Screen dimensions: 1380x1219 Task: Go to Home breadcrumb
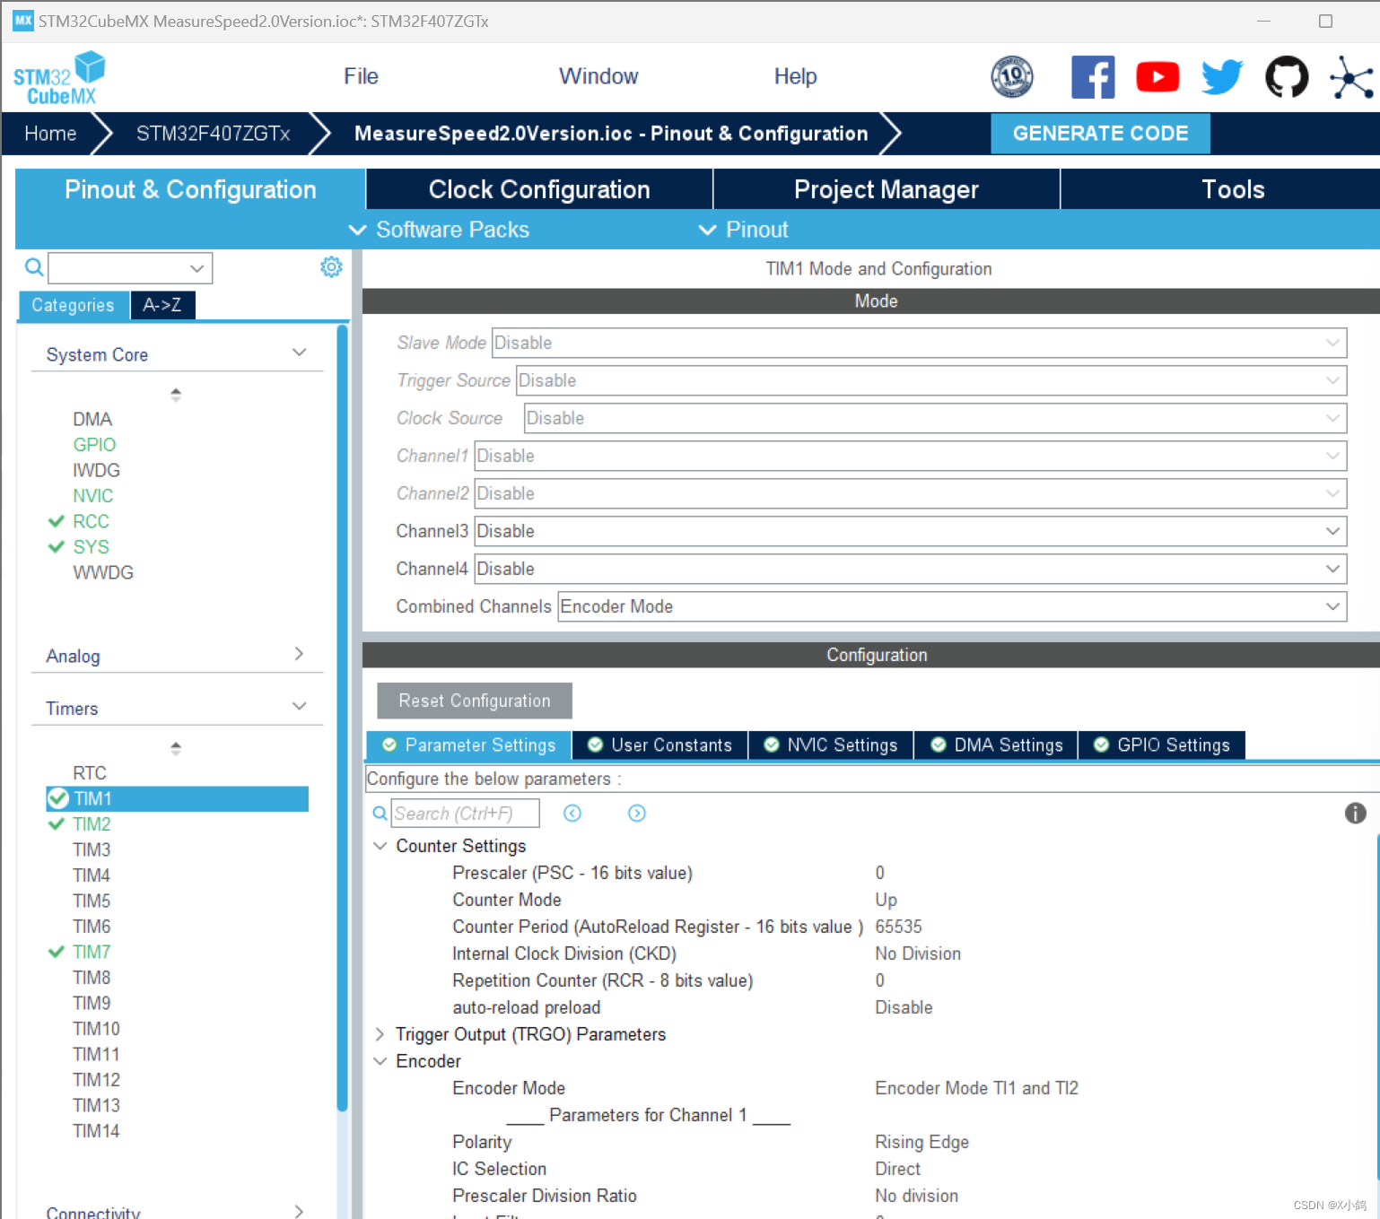click(50, 134)
